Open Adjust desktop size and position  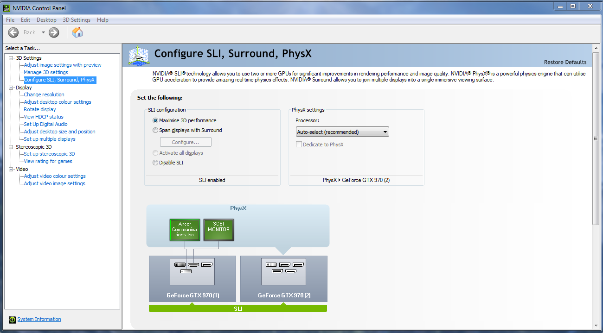tap(59, 132)
